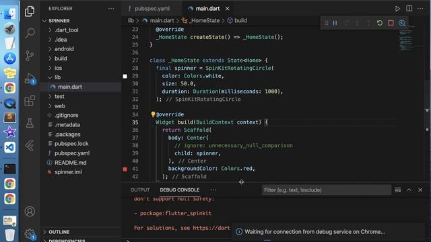Open spinner.iml in the file tree

pyautogui.click(x=81, y=172)
